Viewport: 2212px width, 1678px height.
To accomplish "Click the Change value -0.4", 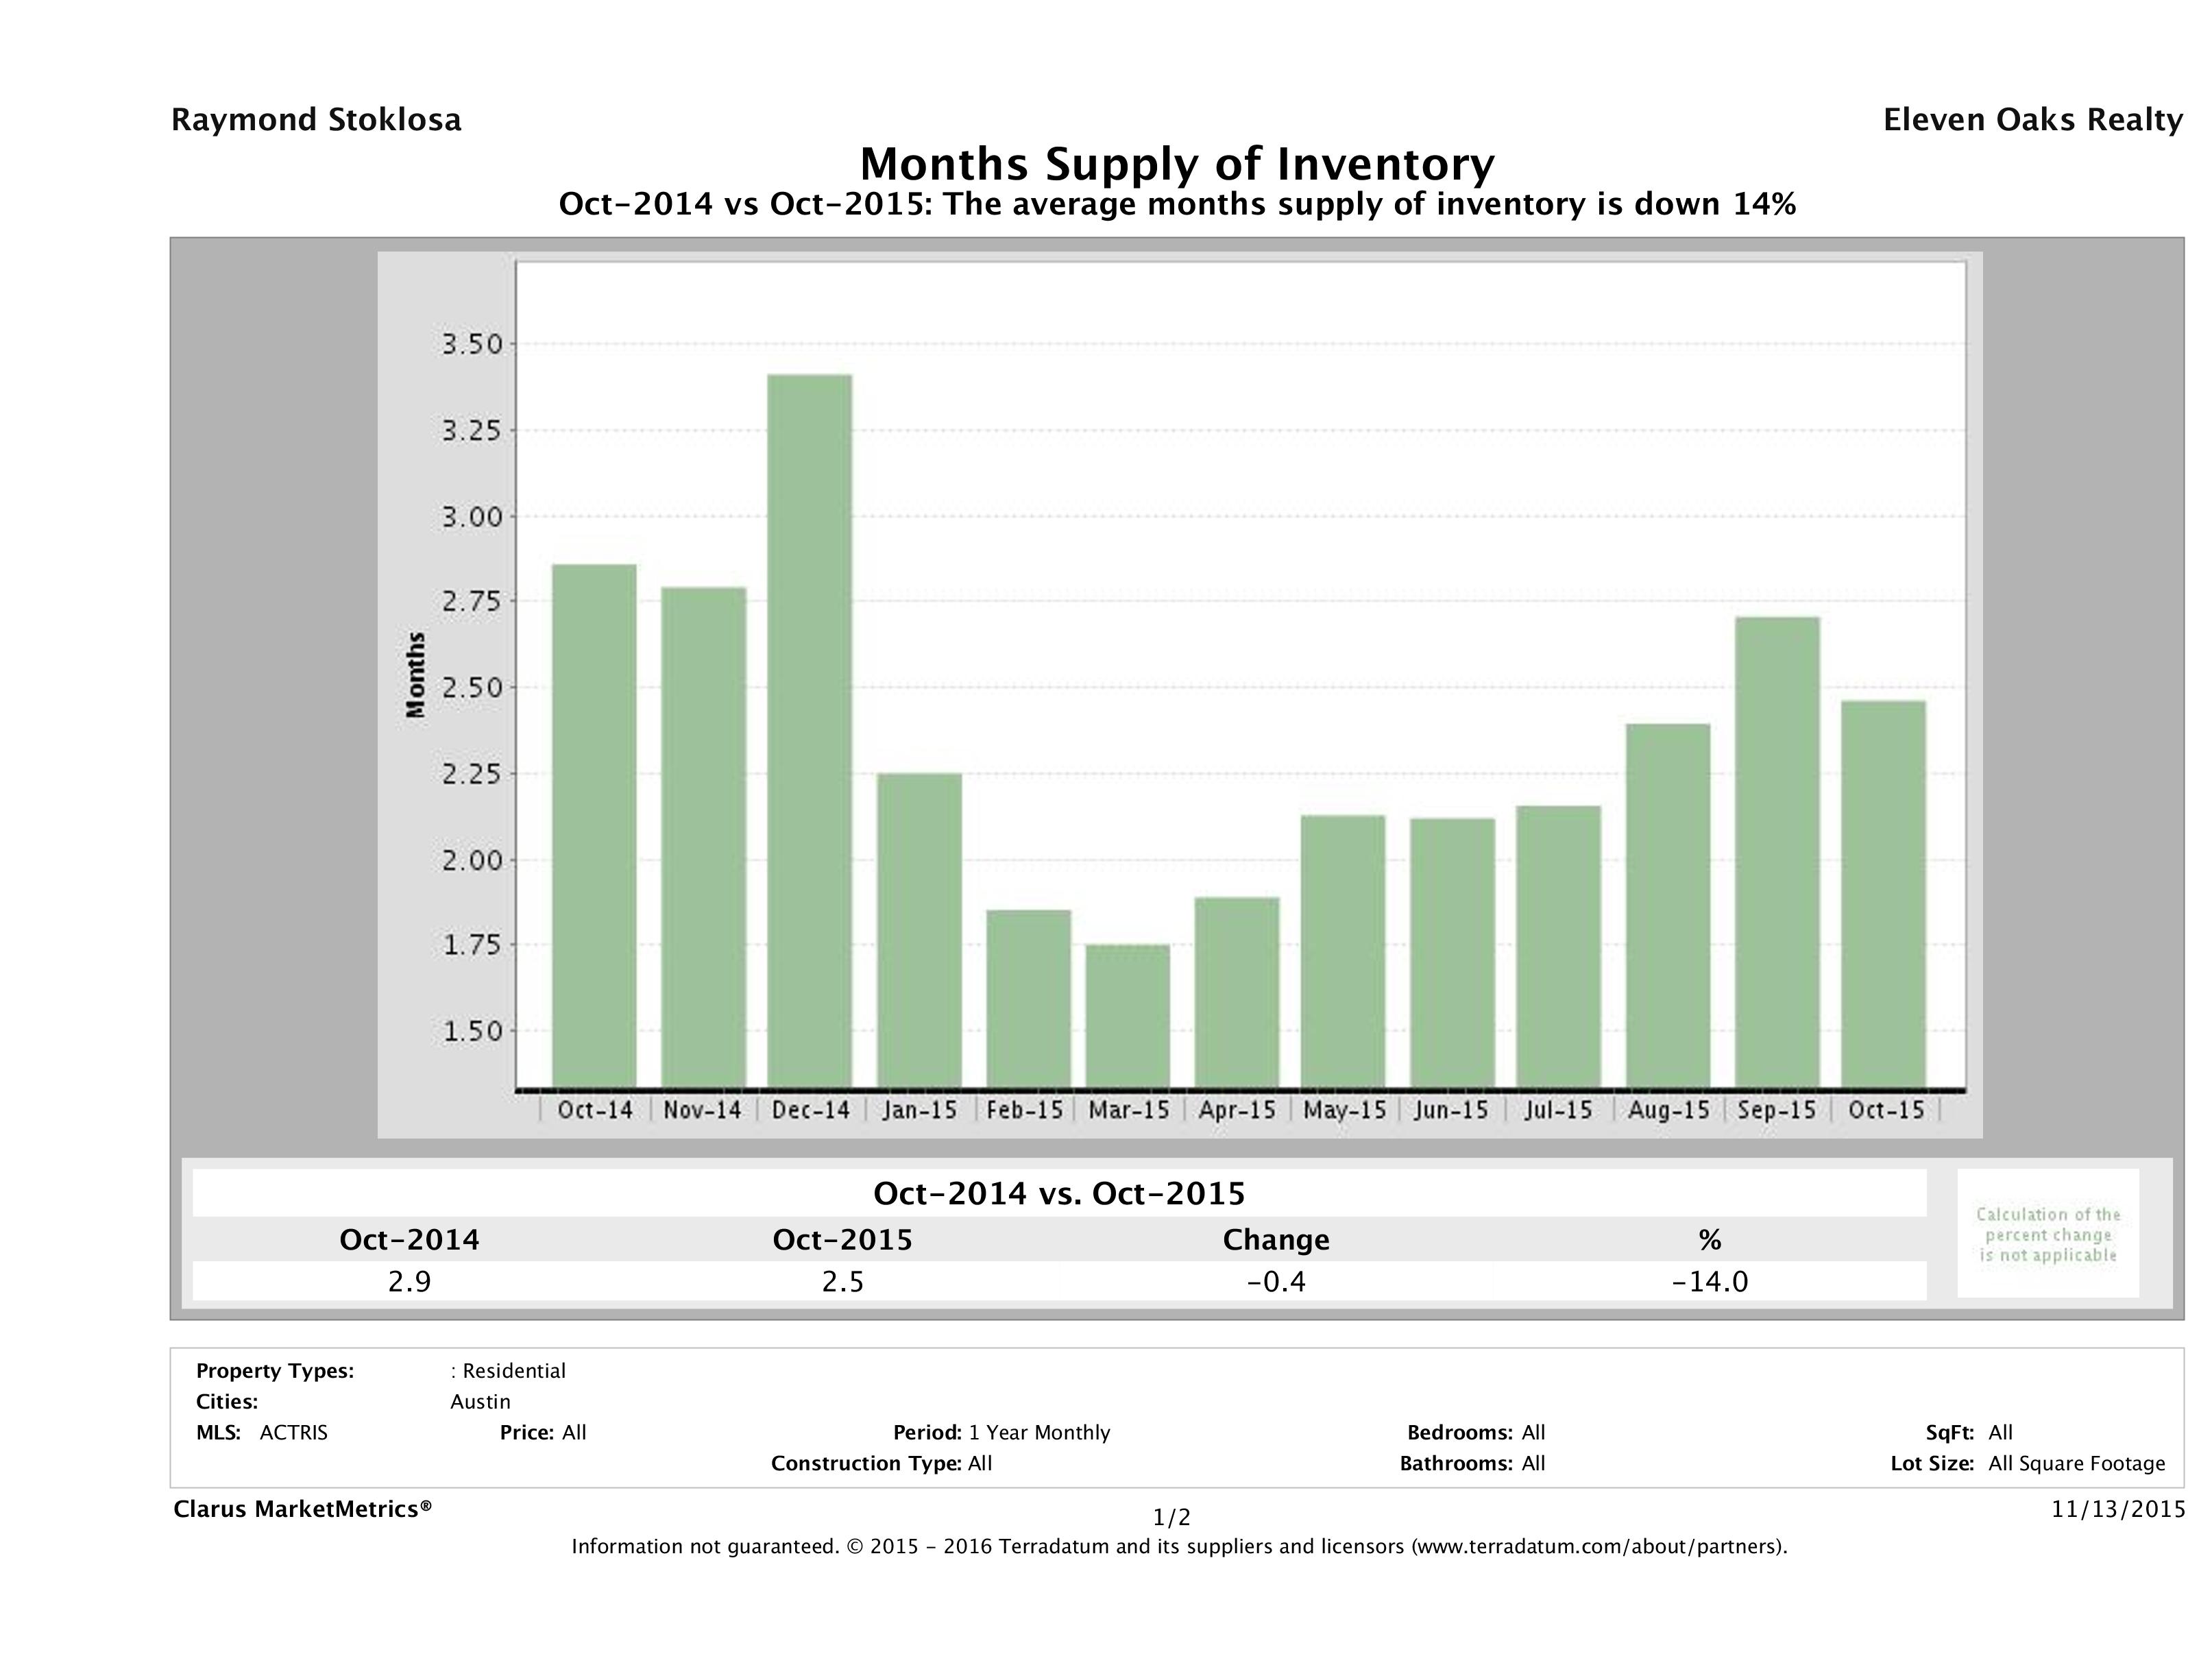I will point(1276,1281).
